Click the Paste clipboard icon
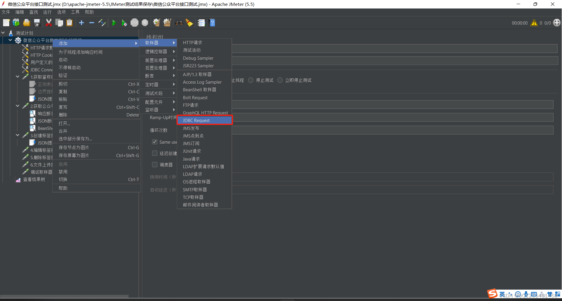 [x=69, y=23]
